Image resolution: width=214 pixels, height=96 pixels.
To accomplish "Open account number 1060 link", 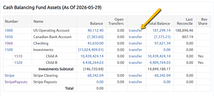I will coord(9,43).
